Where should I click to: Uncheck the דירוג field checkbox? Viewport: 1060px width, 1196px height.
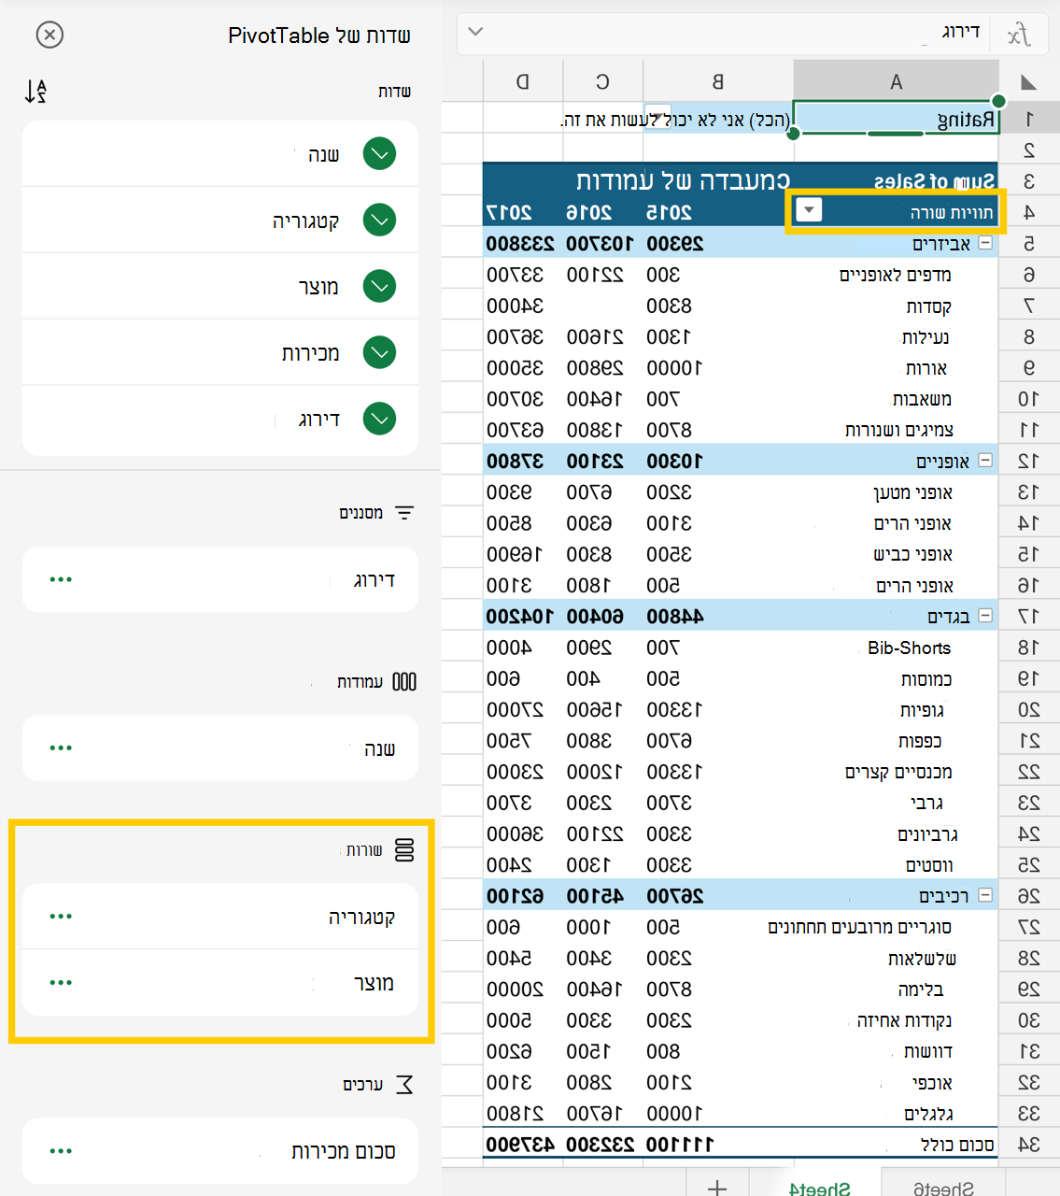click(379, 419)
